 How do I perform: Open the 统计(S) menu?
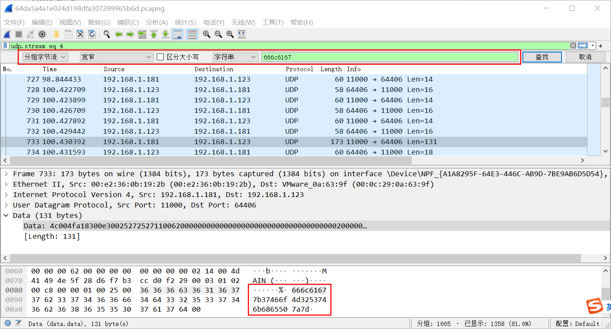pyautogui.click(x=185, y=22)
